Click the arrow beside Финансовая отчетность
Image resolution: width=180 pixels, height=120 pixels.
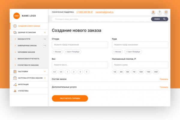pyautogui.click(x=15, y=59)
